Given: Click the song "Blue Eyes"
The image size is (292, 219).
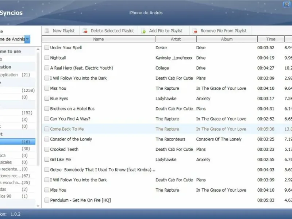Looking at the screenshot, I should pyautogui.click(x=59, y=99).
